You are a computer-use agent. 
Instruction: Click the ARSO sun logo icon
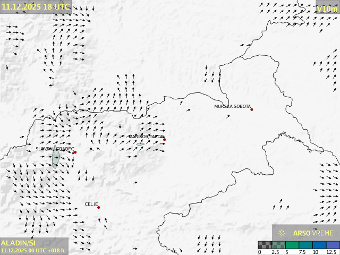(x=282, y=233)
